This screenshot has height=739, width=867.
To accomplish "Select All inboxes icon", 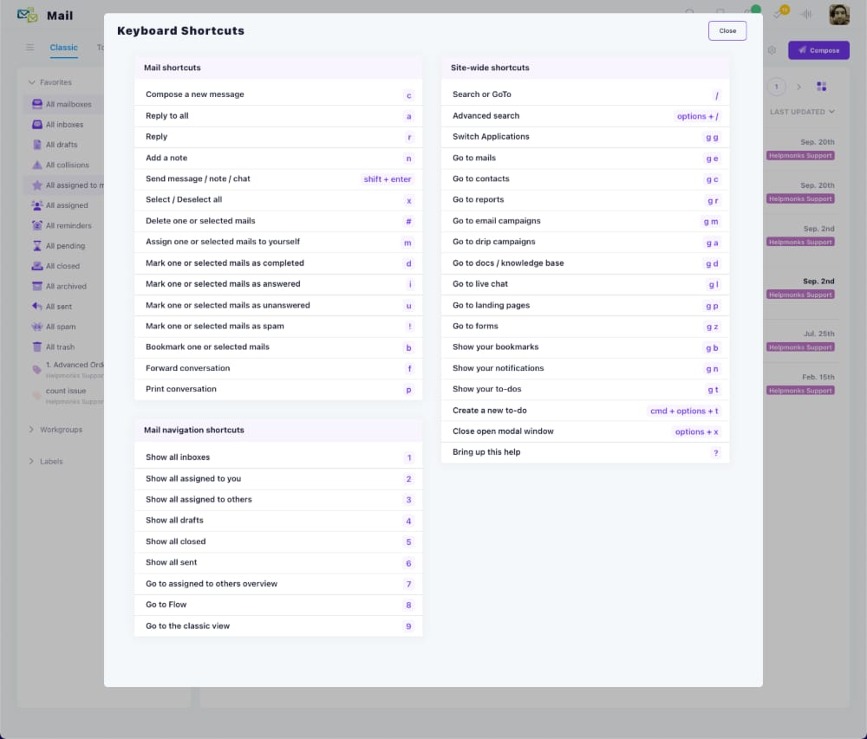I will coord(37,124).
